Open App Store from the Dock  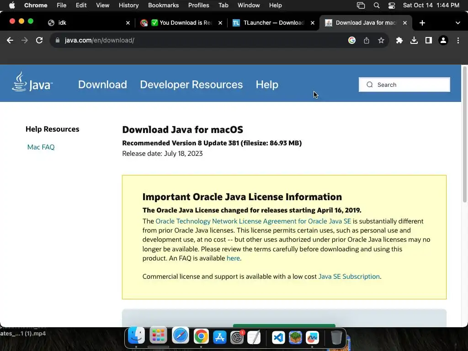pos(220,338)
